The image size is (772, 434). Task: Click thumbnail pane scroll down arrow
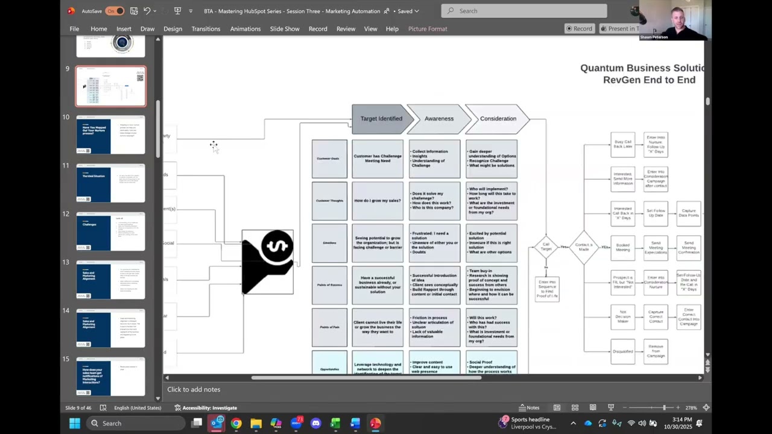click(x=158, y=398)
